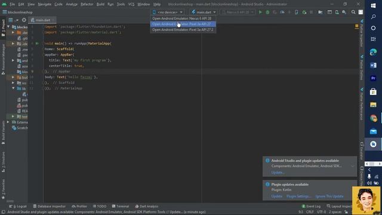382x215 pixels.
Task: Click Ignore This Update link
Action: click(329, 196)
